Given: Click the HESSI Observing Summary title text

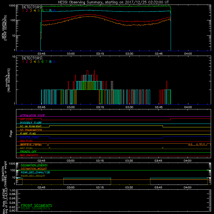Looking at the screenshot, I should 113,2.
